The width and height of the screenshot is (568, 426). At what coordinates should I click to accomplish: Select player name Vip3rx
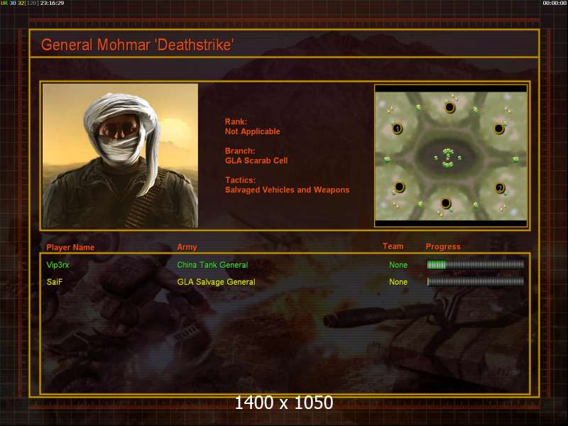click(58, 265)
